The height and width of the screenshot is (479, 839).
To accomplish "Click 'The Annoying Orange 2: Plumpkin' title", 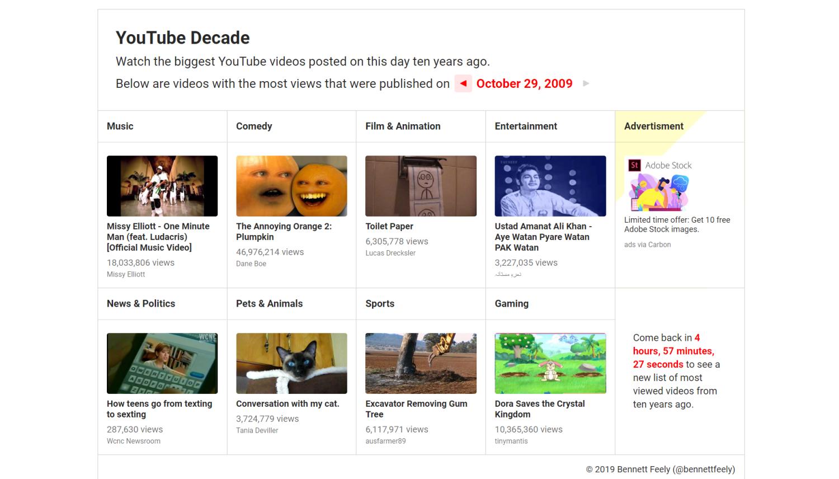I will click(284, 231).
